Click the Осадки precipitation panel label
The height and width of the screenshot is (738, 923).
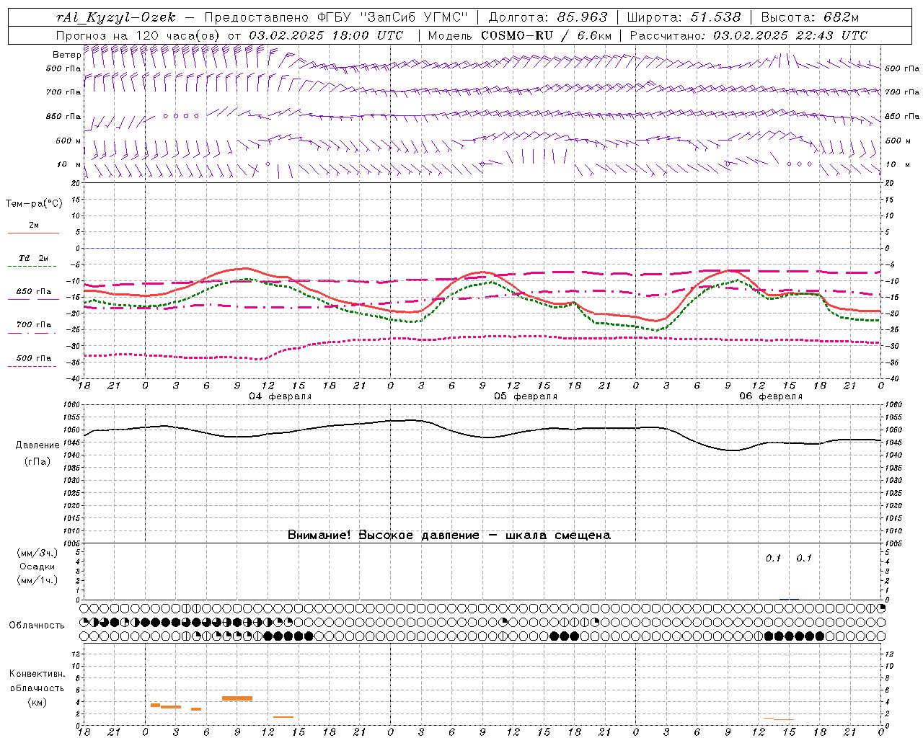[x=37, y=566]
